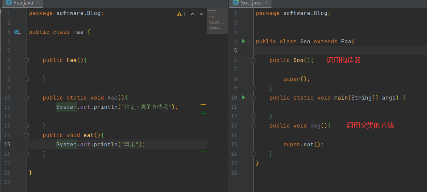This screenshot has height=192, width=427.
Task: Collapse the main method fold marker
Action: (x=253, y=98)
